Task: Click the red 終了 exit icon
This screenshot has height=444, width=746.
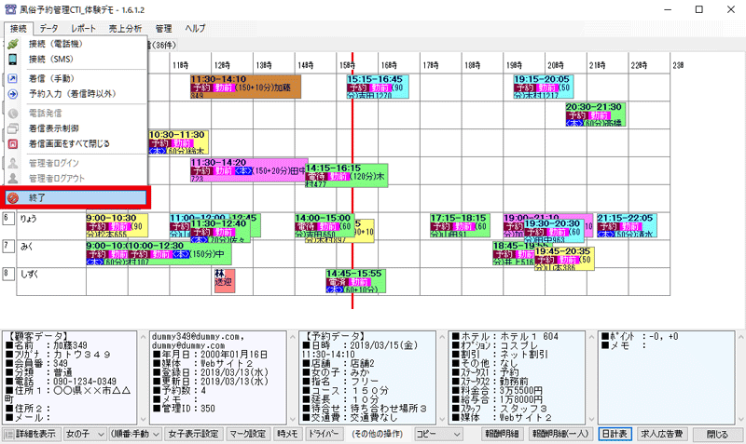Action: point(13,197)
